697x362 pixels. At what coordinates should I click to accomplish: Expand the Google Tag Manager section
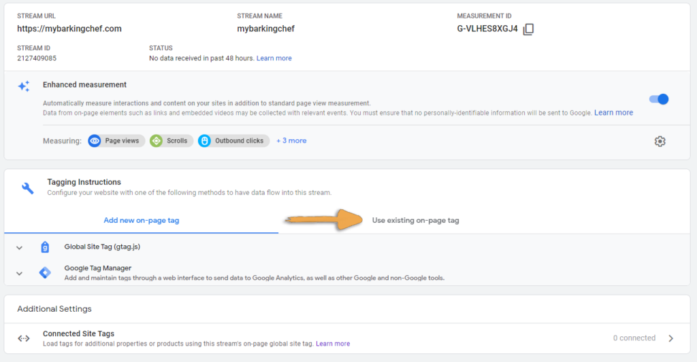coord(19,274)
